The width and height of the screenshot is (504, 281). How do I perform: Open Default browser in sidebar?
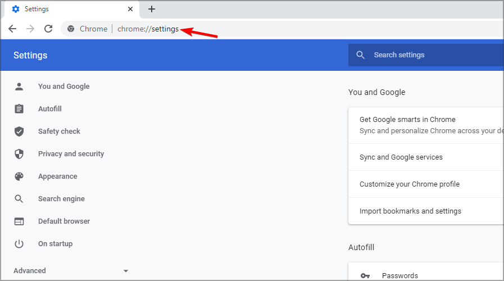point(64,221)
